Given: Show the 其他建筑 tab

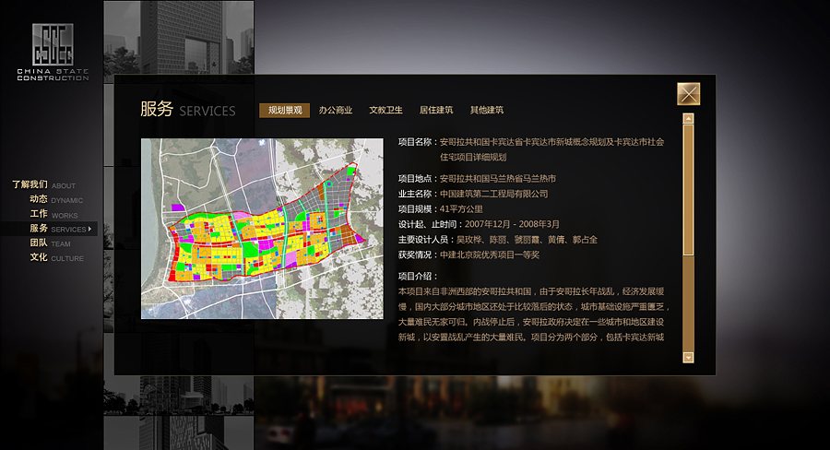Looking at the screenshot, I should point(487,111).
